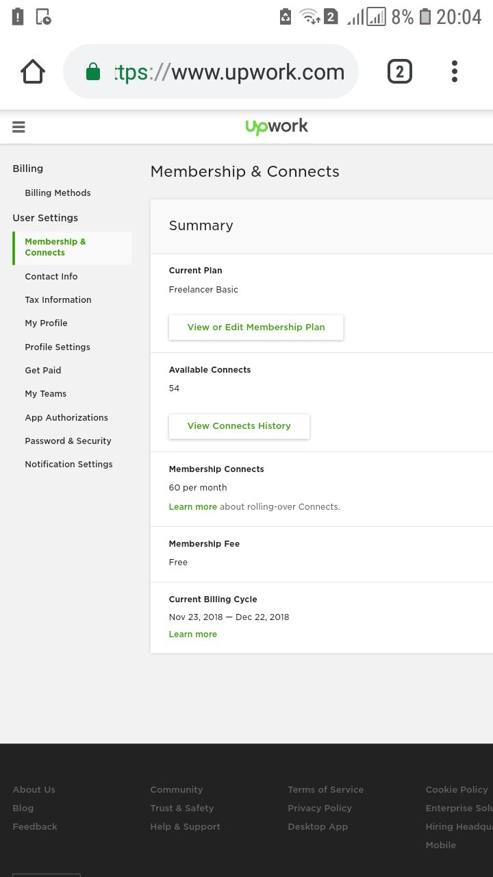Go to Tax Information settings
This screenshot has height=877, width=493.
(x=58, y=300)
